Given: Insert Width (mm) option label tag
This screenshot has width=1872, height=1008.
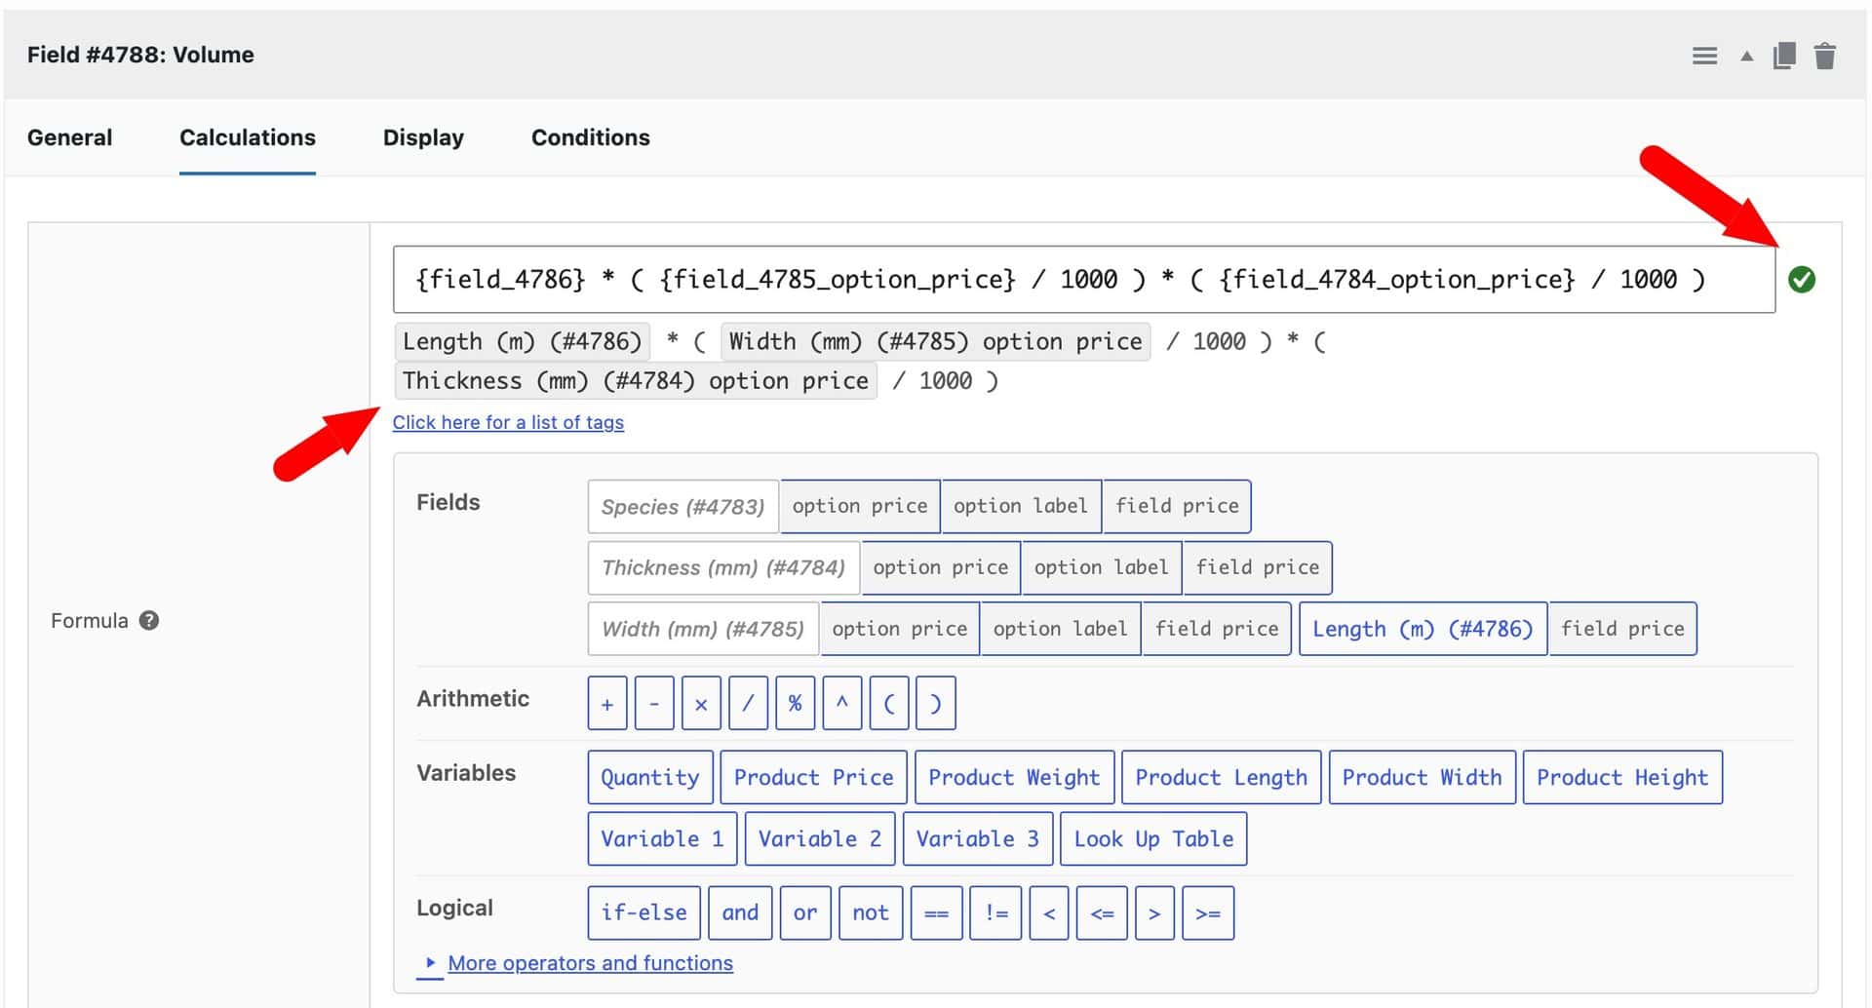Looking at the screenshot, I should [x=1061, y=629].
